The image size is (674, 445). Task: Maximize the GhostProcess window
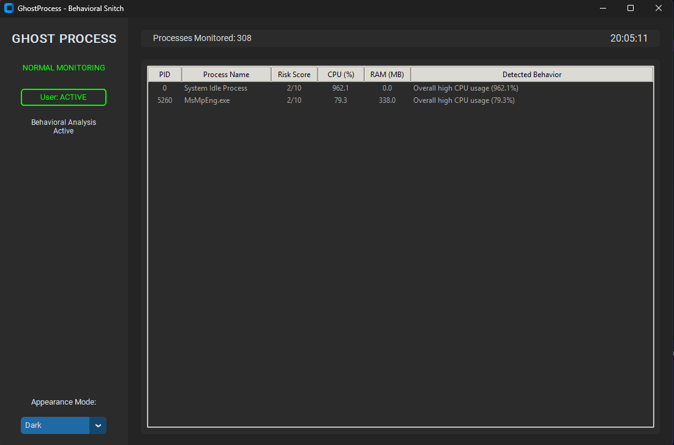tap(631, 9)
